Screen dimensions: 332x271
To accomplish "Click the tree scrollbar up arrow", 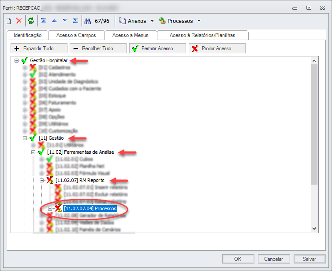I will coord(314,61).
